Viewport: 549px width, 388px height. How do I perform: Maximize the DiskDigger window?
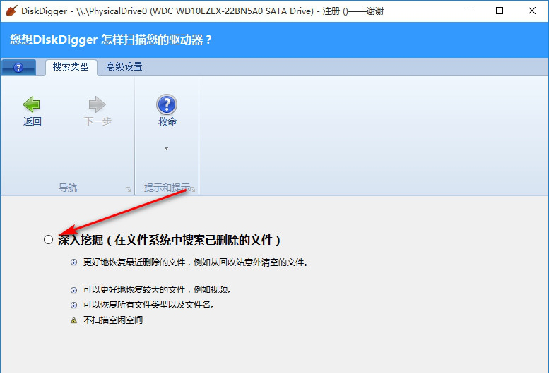point(500,11)
